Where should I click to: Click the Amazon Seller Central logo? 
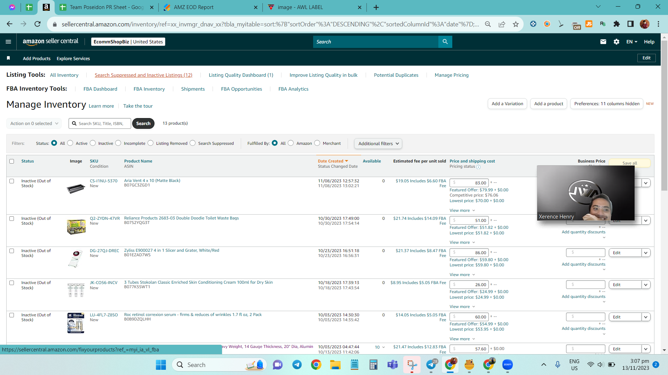coord(50,41)
